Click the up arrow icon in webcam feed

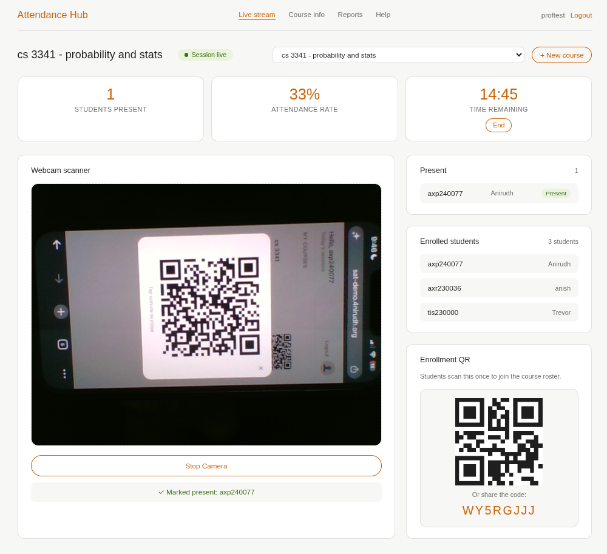[x=57, y=245]
